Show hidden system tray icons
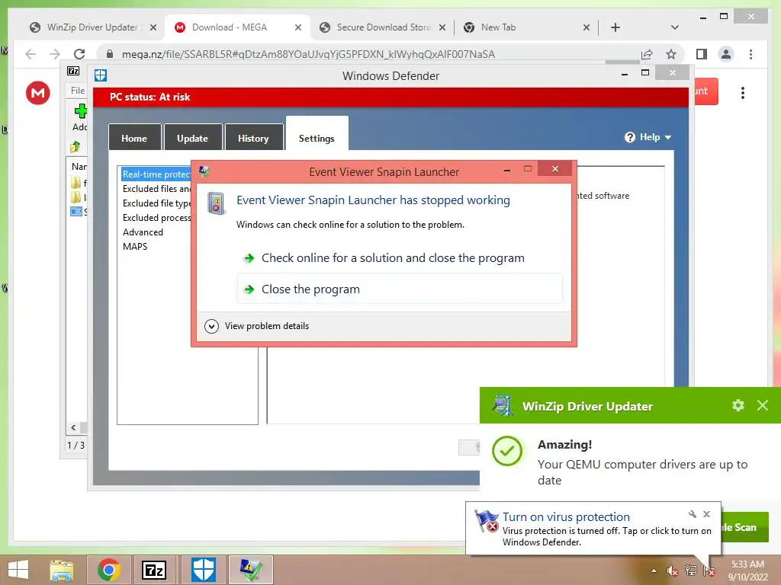This screenshot has width=781, height=585. tap(654, 571)
